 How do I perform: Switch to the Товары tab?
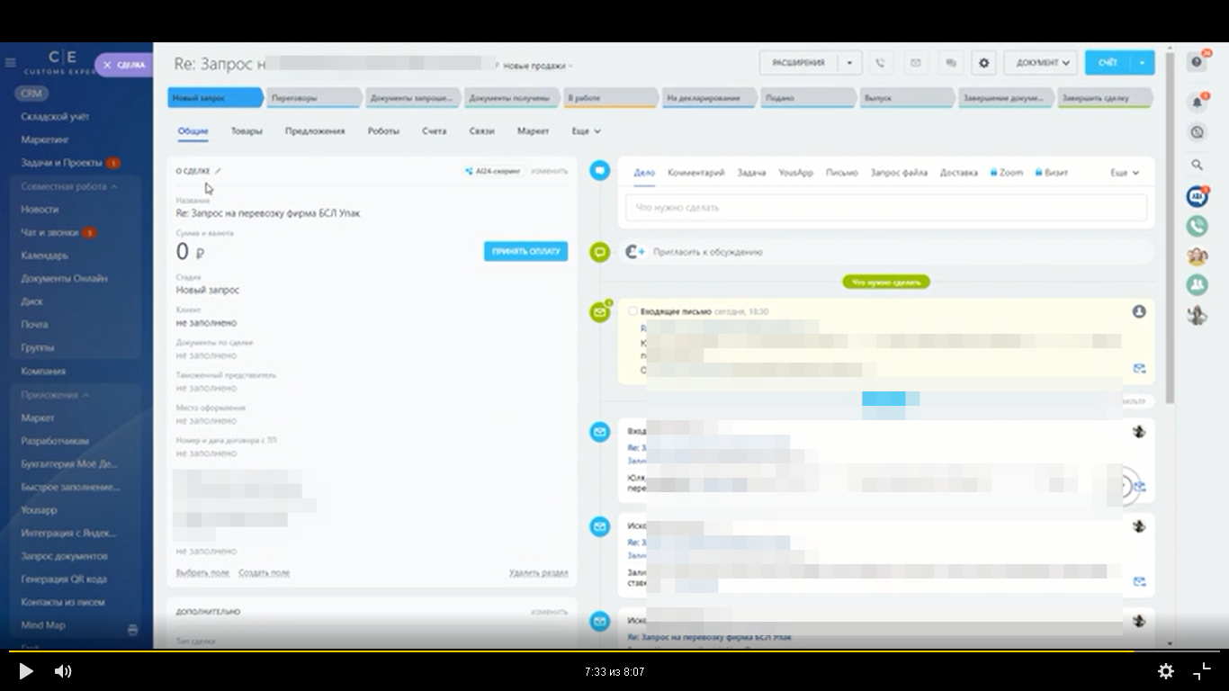pyautogui.click(x=247, y=131)
